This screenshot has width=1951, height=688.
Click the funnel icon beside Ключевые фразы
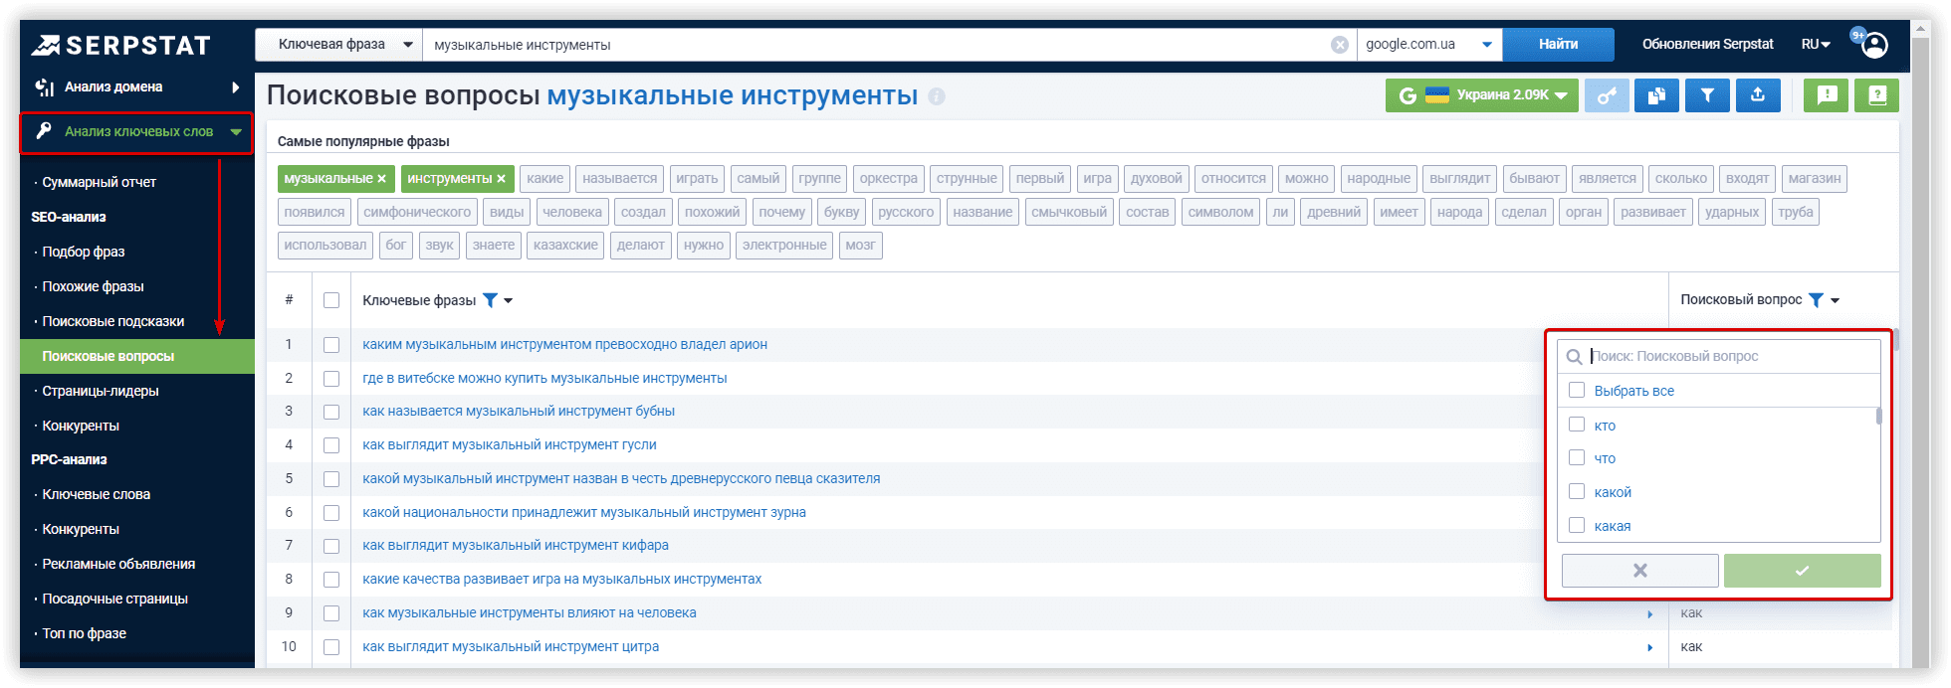coord(490,300)
